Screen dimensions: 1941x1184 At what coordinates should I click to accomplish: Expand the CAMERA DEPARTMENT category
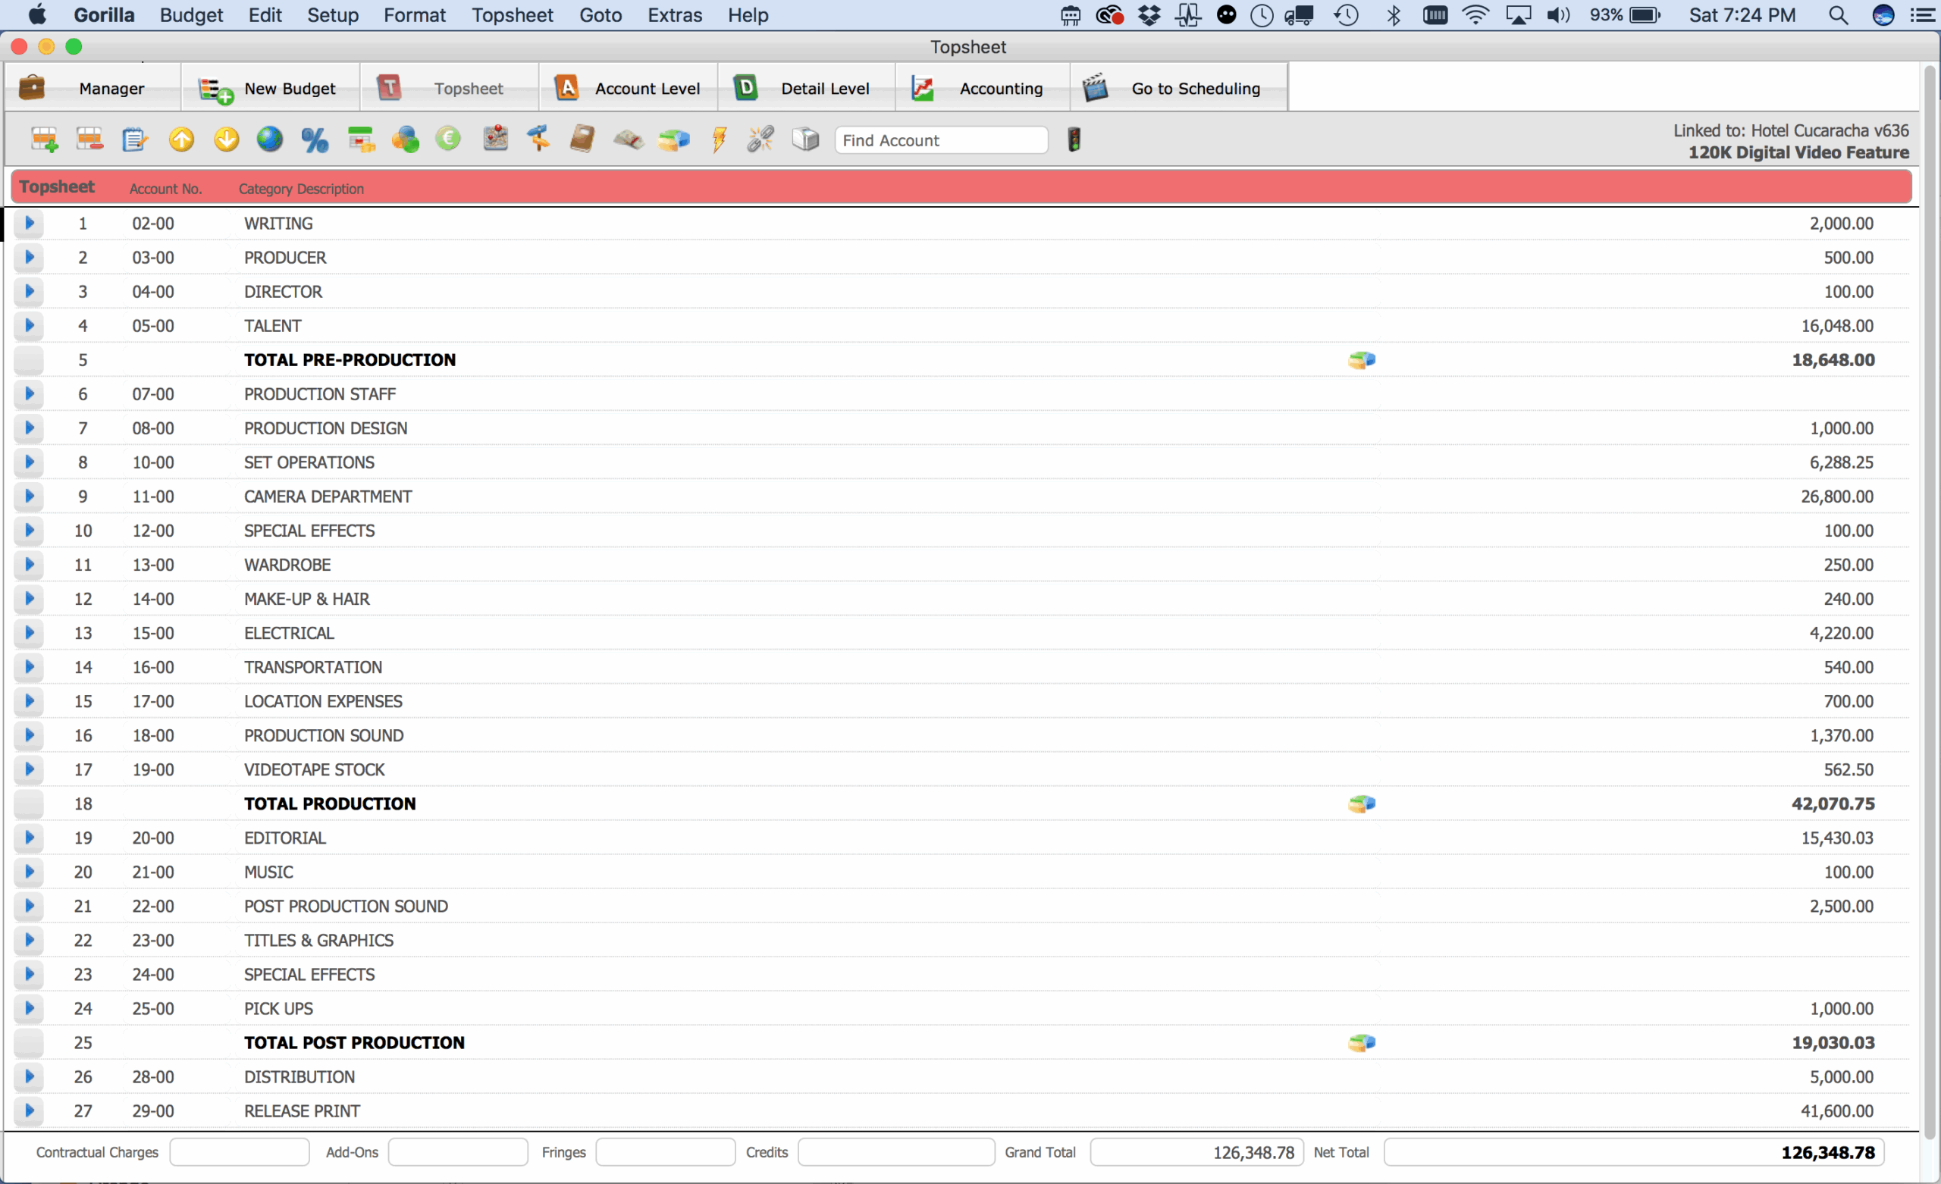point(29,496)
